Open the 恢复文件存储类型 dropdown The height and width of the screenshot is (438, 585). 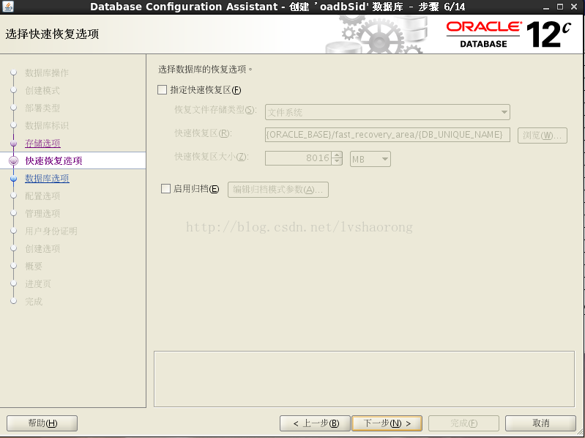point(387,112)
